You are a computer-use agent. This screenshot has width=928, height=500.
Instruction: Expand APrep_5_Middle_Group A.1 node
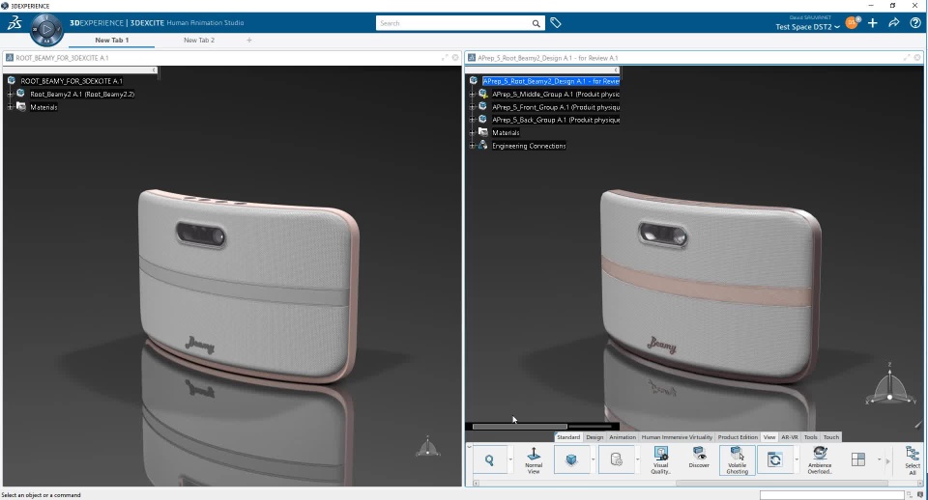click(x=472, y=95)
